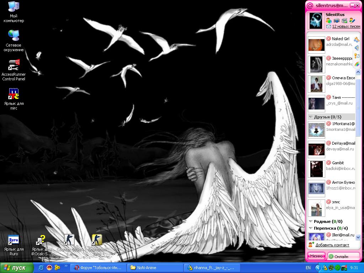Switch to the rihanna_ft._jay-z Winamp taskbar item
The width and height of the screenshot is (364, 273).
(x=212, y=268)
